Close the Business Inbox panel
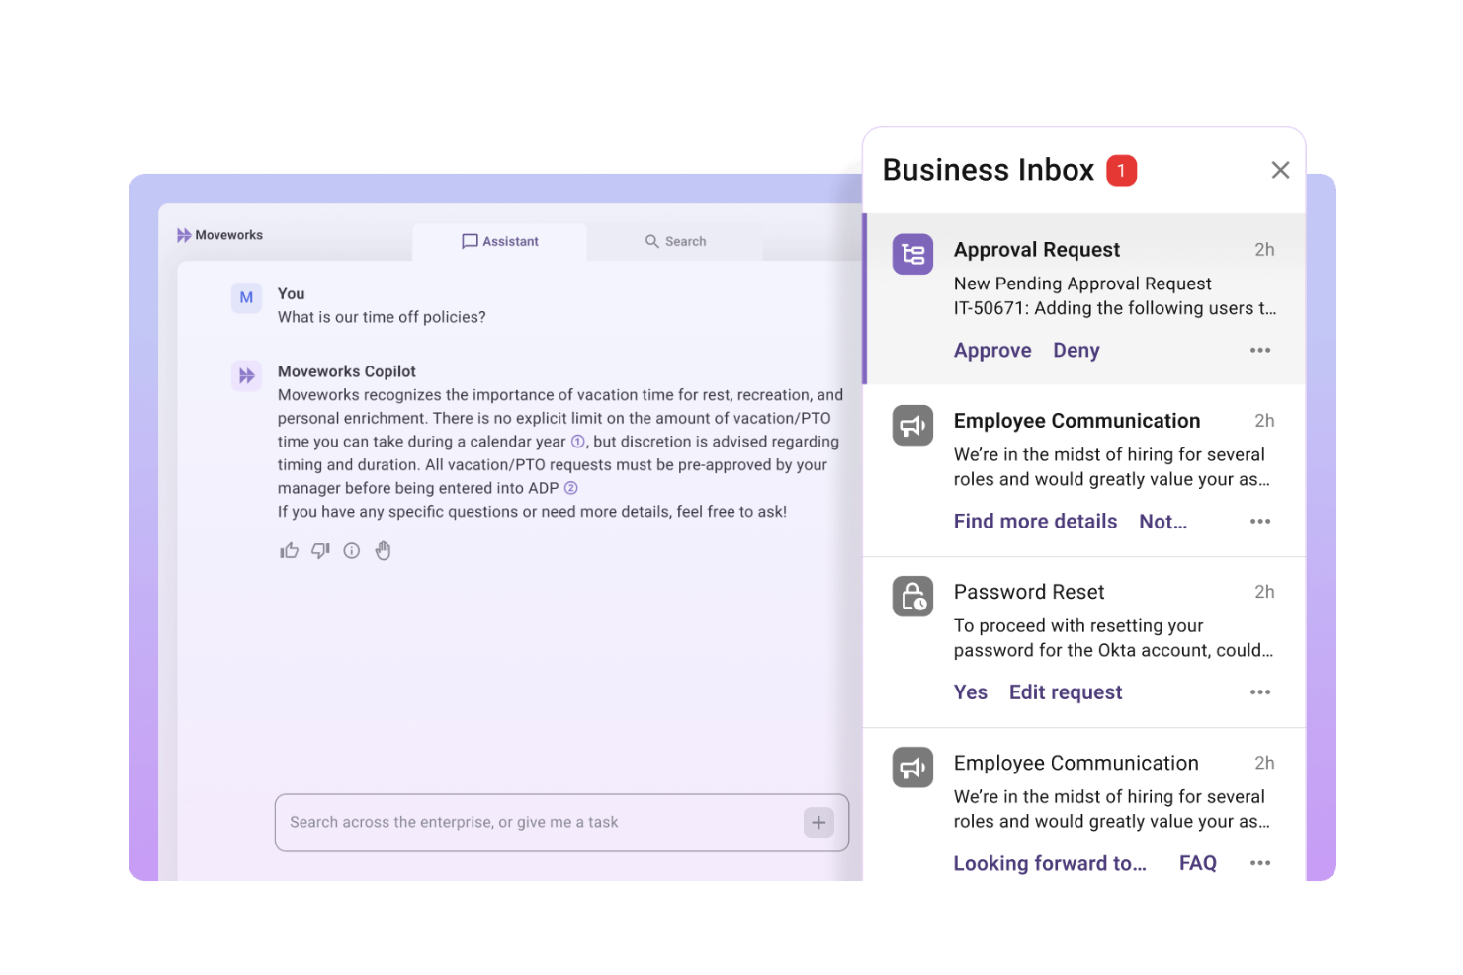 [1280, 169]
